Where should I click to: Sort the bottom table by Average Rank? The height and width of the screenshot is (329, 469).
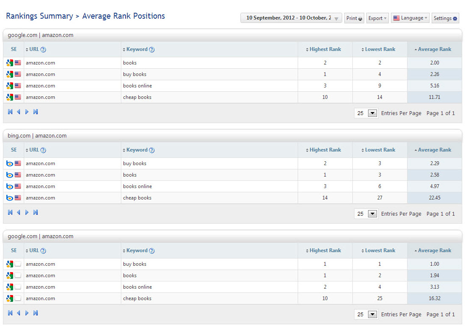[x=434, y=250]
